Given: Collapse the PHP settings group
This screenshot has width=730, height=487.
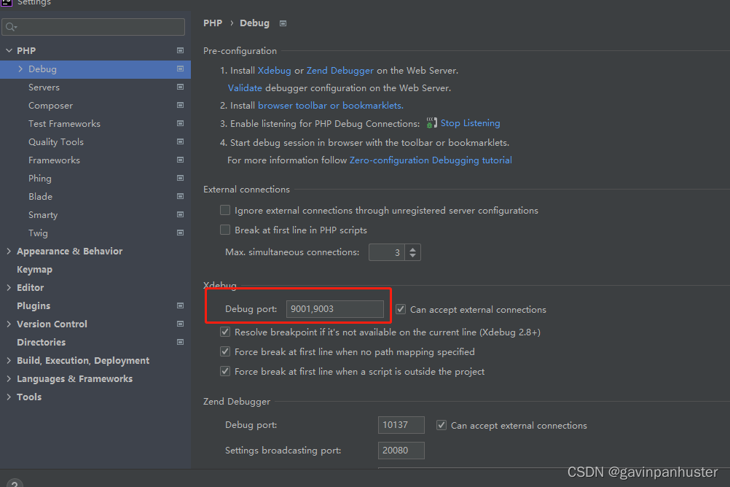Looking at the screenshot, I should pyautogui.click(x=9, y=50).
